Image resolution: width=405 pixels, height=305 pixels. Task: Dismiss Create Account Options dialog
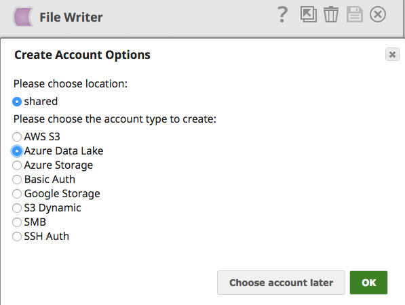coord(392,54)
